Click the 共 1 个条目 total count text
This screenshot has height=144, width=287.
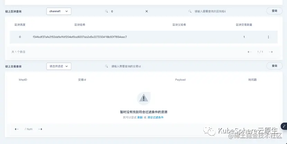coord(18,52)
